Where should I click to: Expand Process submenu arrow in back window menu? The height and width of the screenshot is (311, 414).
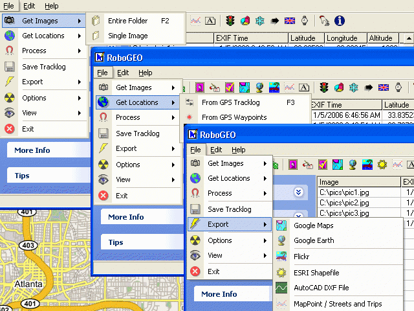pyautogui.click(x=80, y=51)
